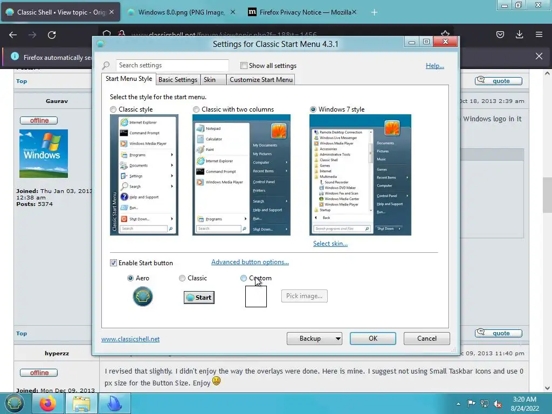Image resolution: width=552 pixels, height=414 pixels.
Task: Open the Help link in settings dialog
Action: (435, 65)
